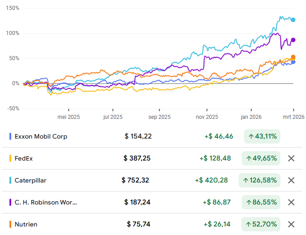Click the purple C. H. Robinson chart endpoint
This screenshot has height=235, width=306.
pyautogui.click(x=293, y=40)
